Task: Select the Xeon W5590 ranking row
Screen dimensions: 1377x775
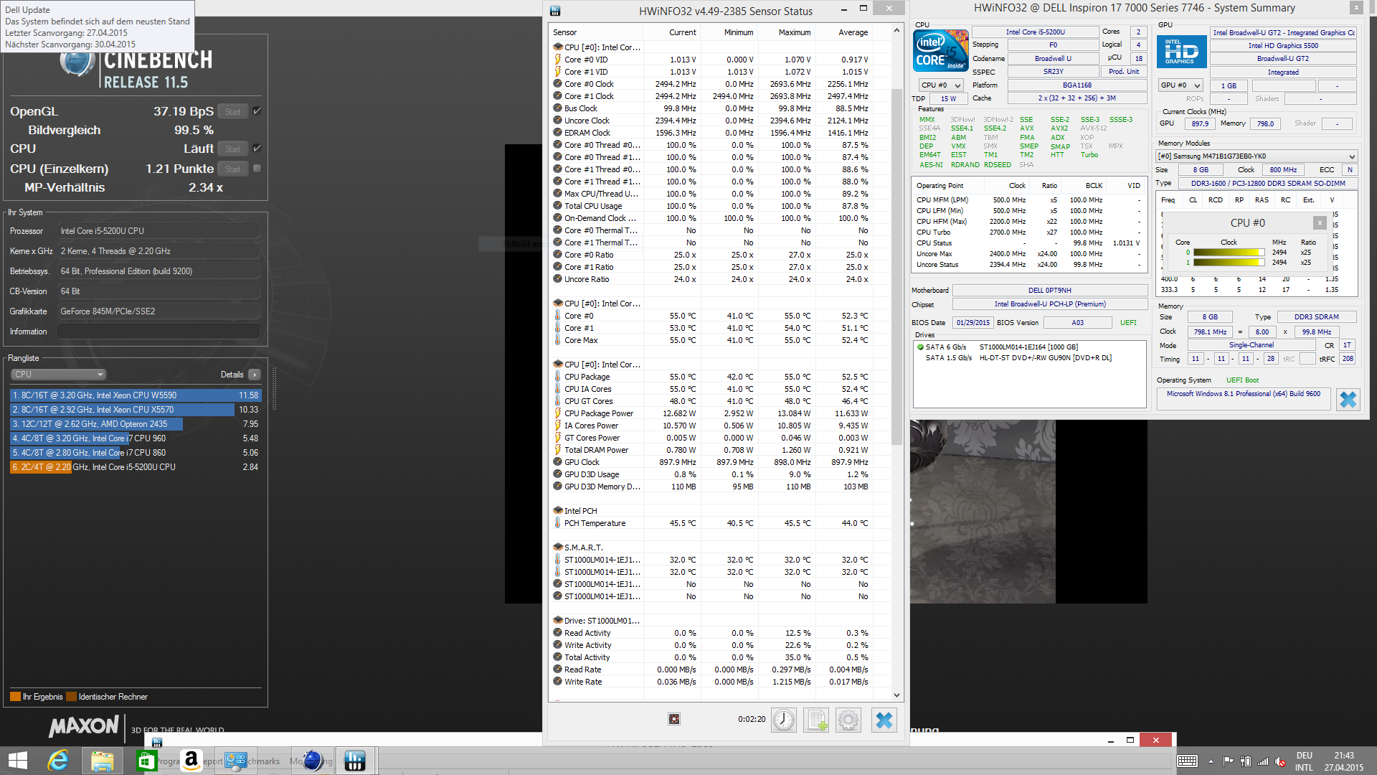Action: [136, 395]
